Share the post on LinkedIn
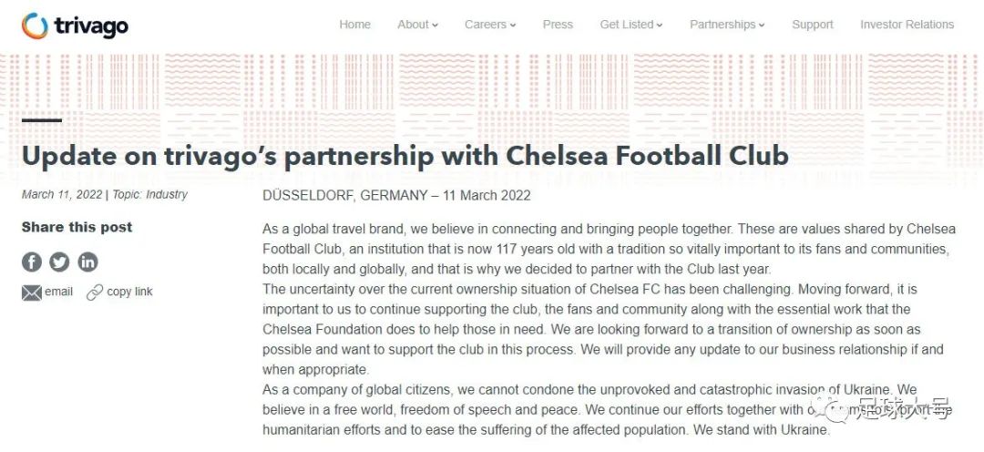 (87, 262)
